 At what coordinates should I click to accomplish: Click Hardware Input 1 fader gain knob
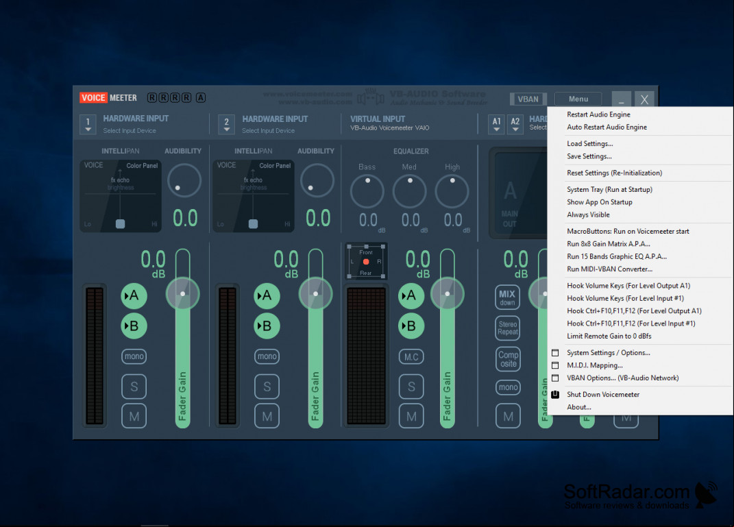[182, 294]
